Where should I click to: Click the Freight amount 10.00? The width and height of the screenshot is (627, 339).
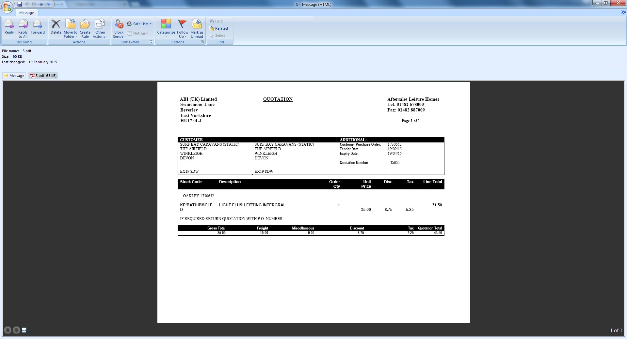click(x=264, y=233)
